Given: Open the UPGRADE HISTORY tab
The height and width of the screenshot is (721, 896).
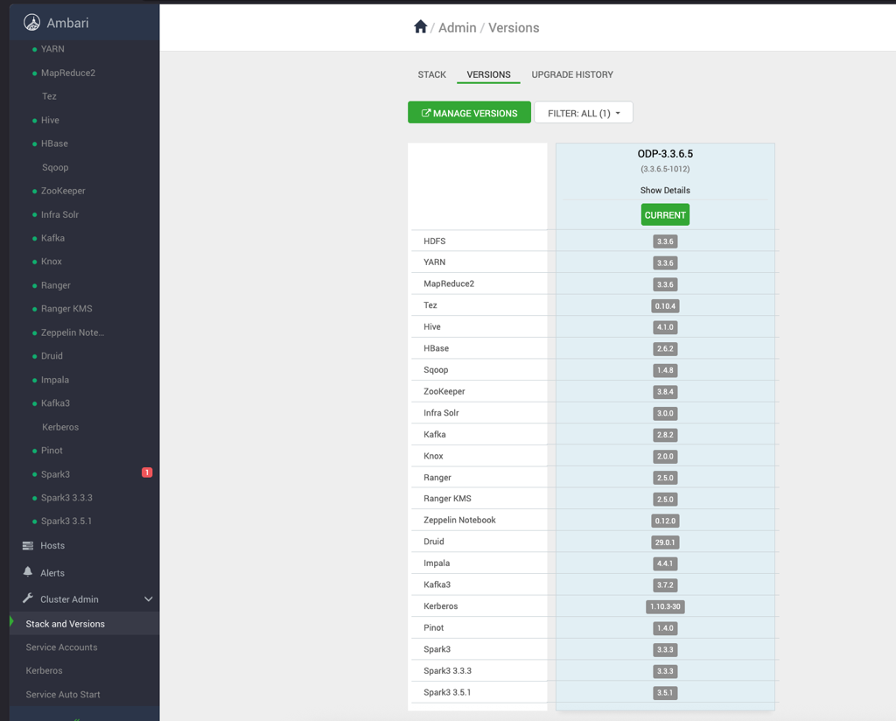Looking at the screenshot, I should coord(572,74).
